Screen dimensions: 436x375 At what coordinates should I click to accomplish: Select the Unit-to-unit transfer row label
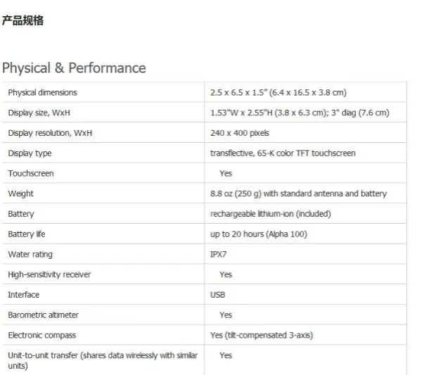click(x=103, y=360)
